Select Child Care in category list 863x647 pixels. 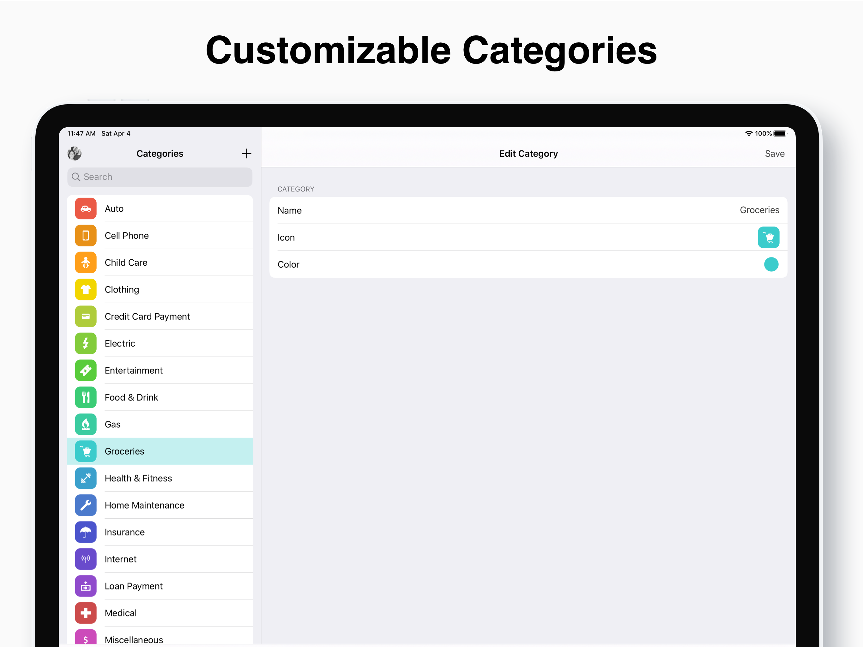coord(126,263)
